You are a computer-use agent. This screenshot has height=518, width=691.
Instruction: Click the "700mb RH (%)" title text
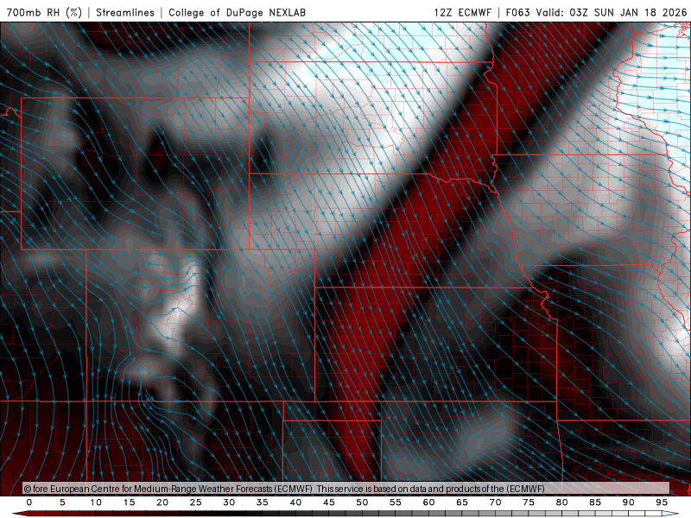[x=44, y=12]
